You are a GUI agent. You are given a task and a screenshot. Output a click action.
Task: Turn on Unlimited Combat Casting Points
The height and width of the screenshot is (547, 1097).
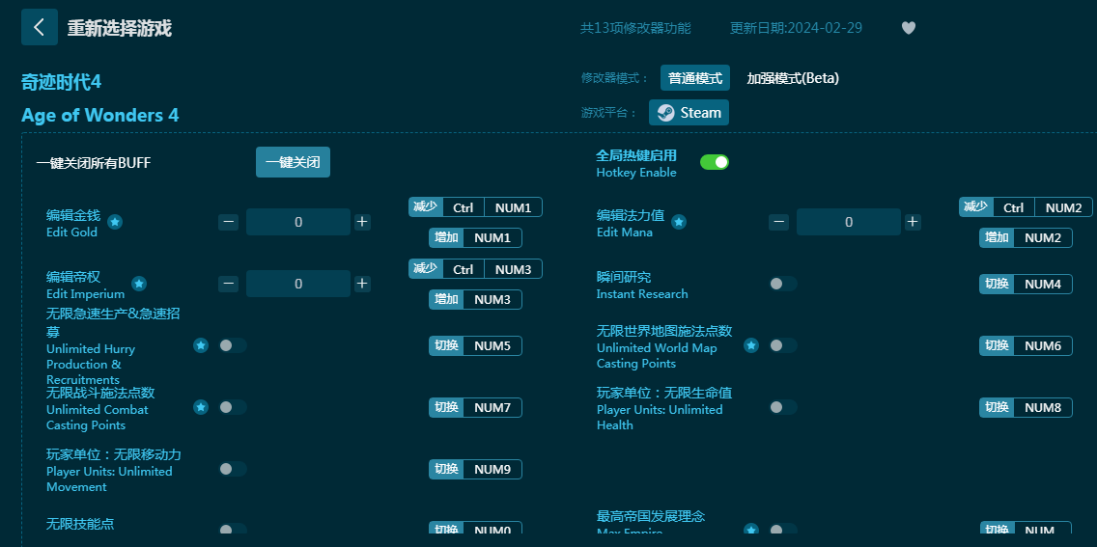click(x=233, y=407)
